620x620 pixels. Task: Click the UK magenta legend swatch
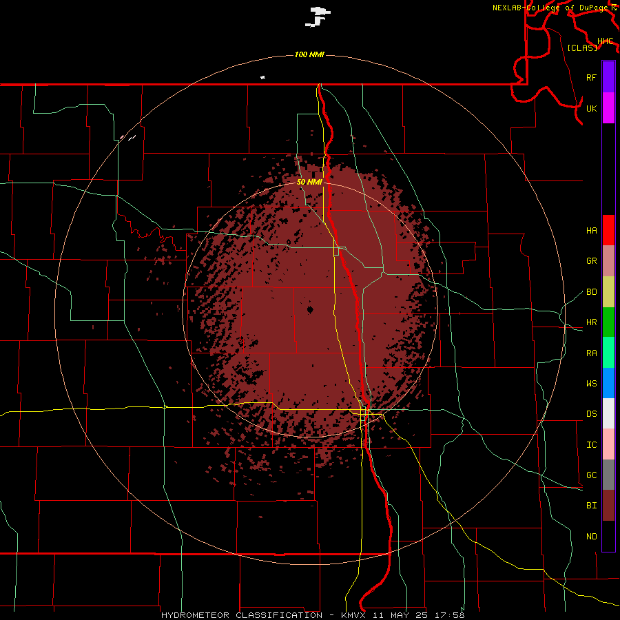point(608,108)
